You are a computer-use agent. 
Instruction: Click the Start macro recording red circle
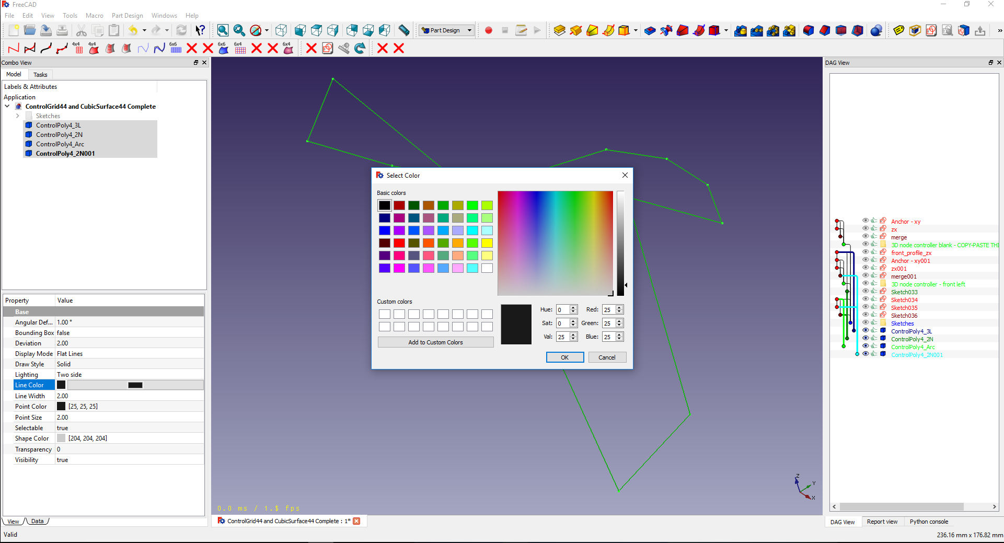click(x=489, y=30)
